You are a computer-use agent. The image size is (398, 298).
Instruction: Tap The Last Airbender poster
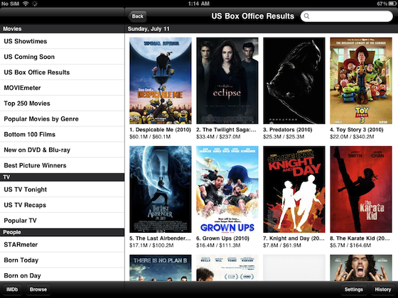tap(161, 189)
